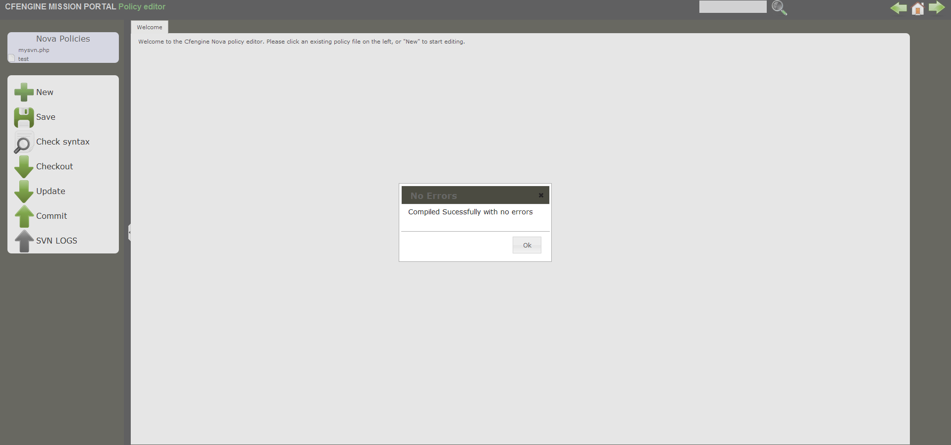Click the home icon in header

coord(918,8)
